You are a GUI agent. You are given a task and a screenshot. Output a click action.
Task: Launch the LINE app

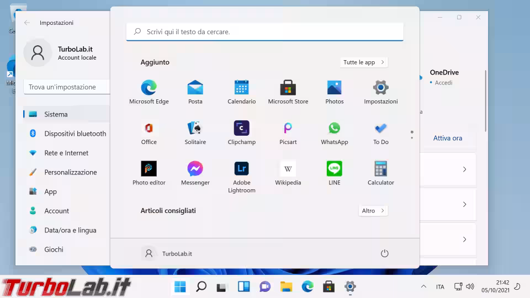(335, 173)
